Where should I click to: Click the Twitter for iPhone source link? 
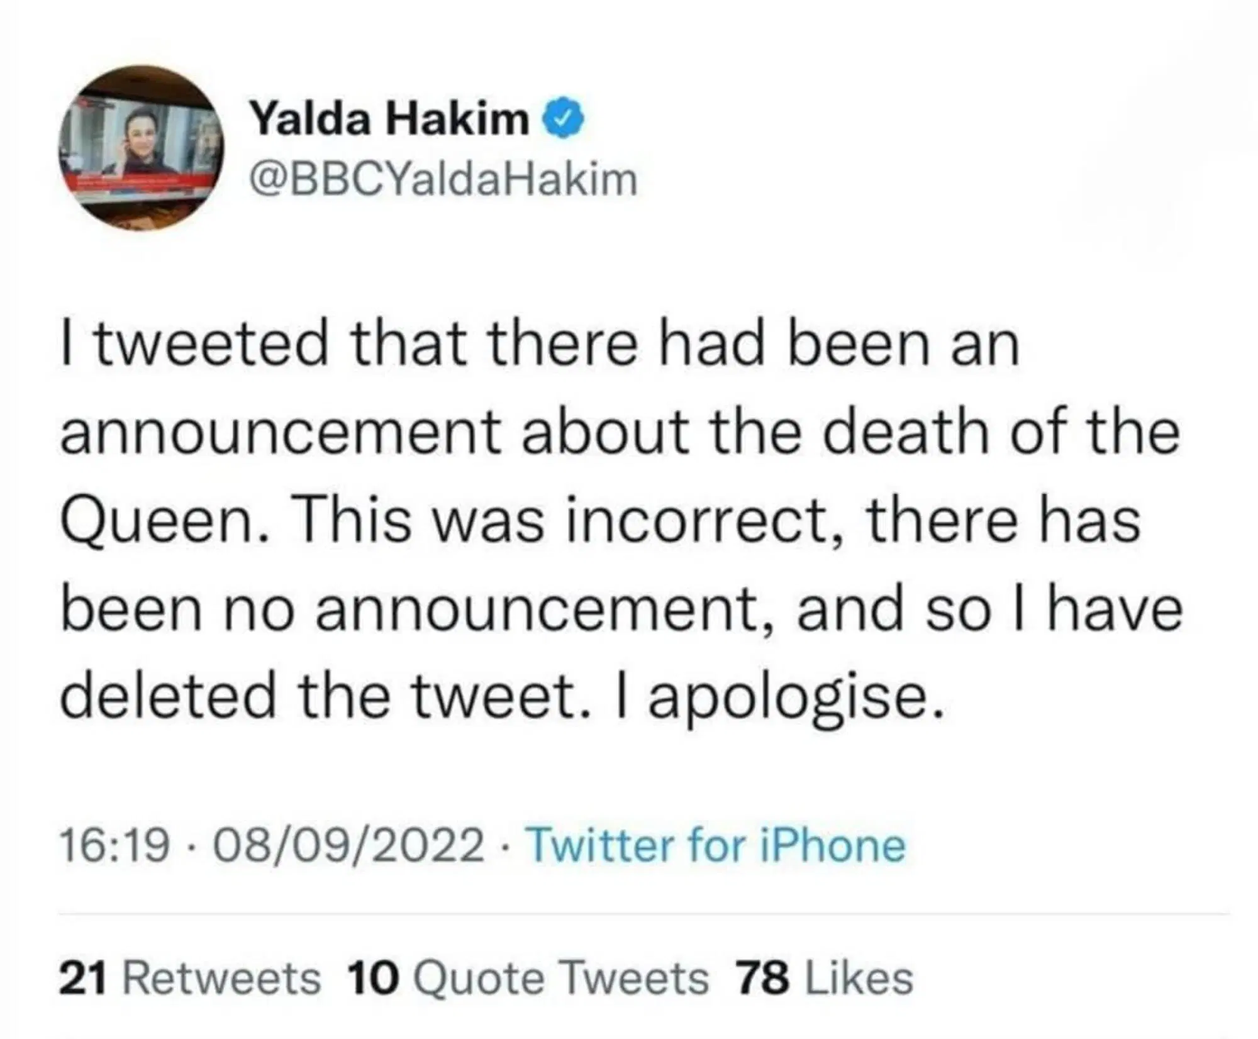point(715,845)
